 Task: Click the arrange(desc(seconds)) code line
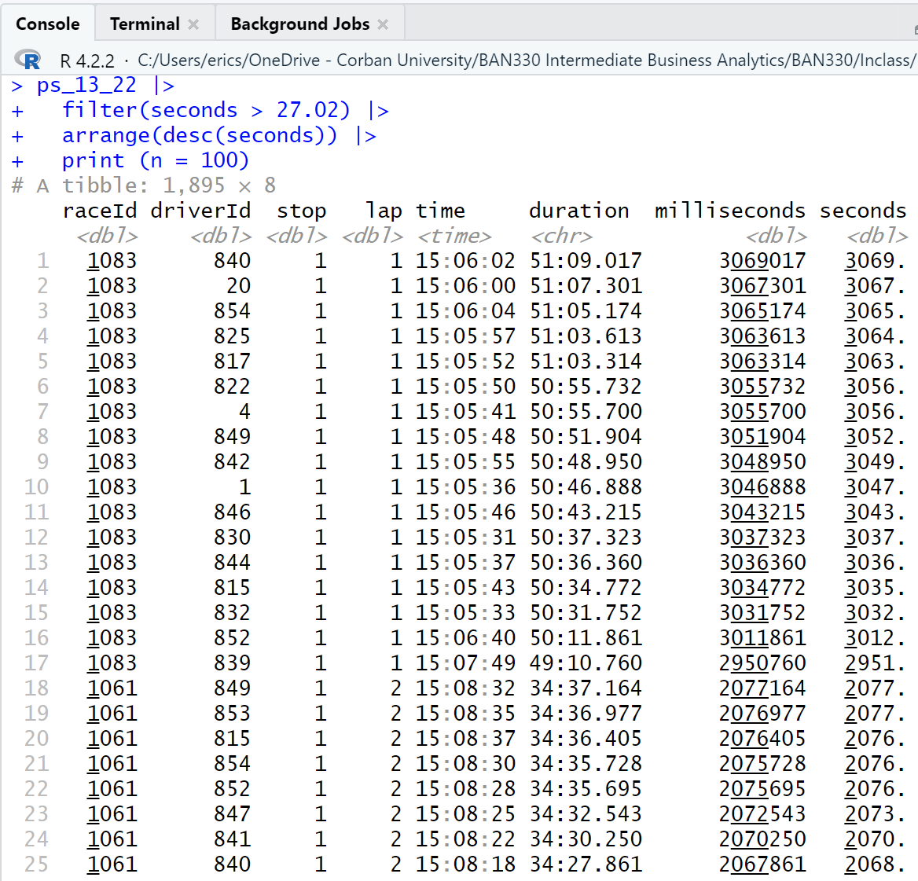tap(200, 135)
